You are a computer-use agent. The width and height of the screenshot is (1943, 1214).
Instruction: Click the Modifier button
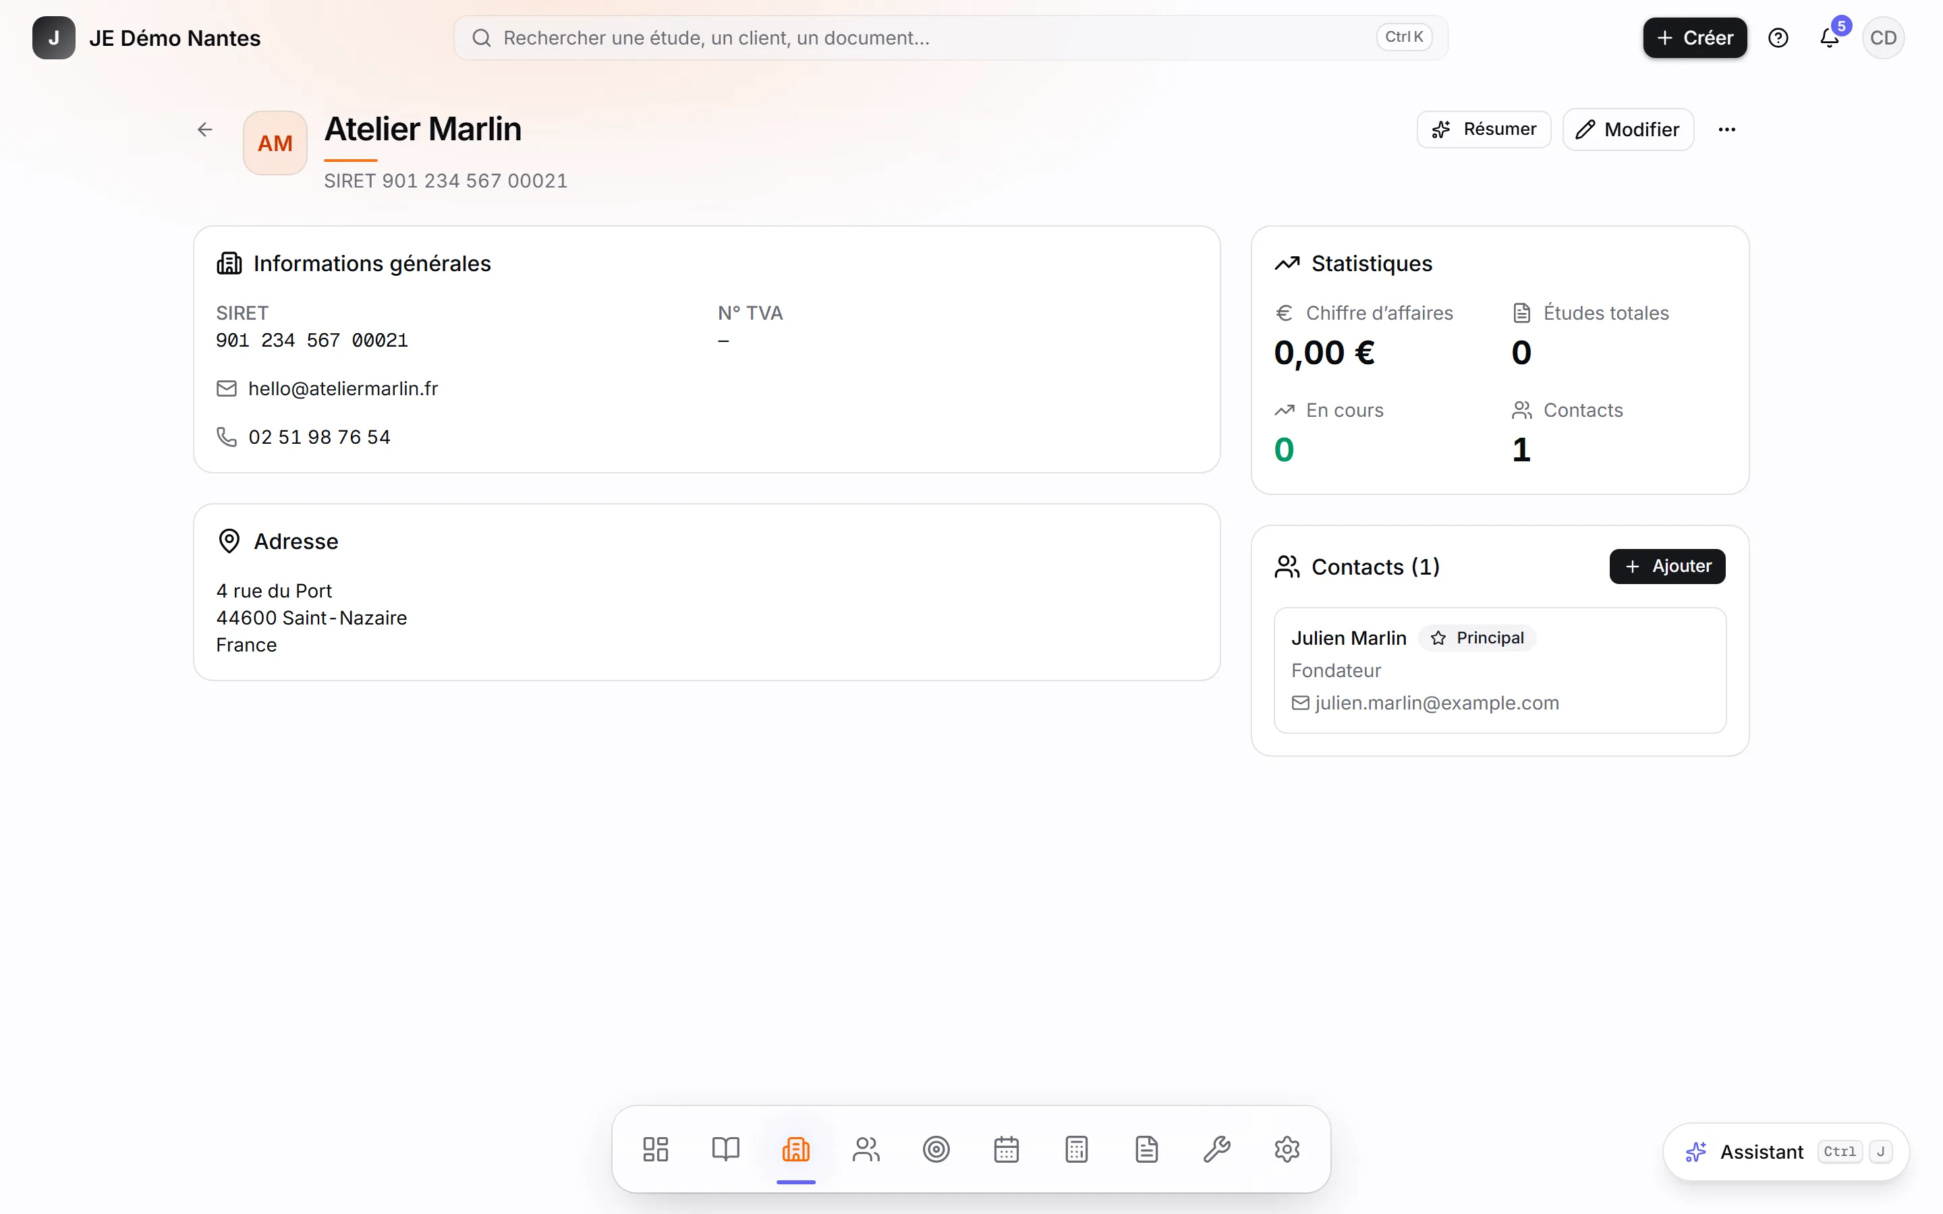pos(1628,129)
